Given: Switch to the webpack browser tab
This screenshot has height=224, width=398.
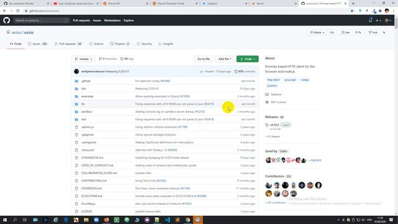Looking at the screenshot, I should (x=224, y=4).
